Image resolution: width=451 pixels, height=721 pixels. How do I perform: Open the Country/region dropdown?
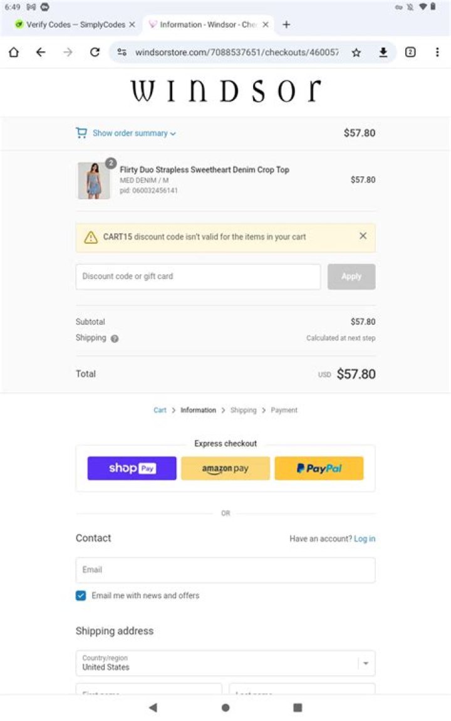pos(225,663)
